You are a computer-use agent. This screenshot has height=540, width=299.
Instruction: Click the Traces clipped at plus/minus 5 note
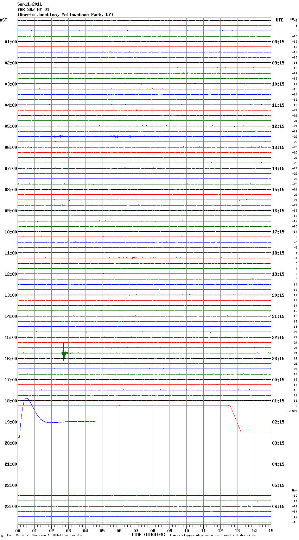212,535
